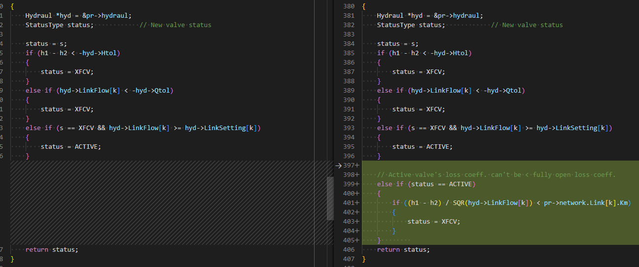Click 'else if (status == ACTIVE)' added line
This screenshot has height=267, width=639.
point(426,184)
